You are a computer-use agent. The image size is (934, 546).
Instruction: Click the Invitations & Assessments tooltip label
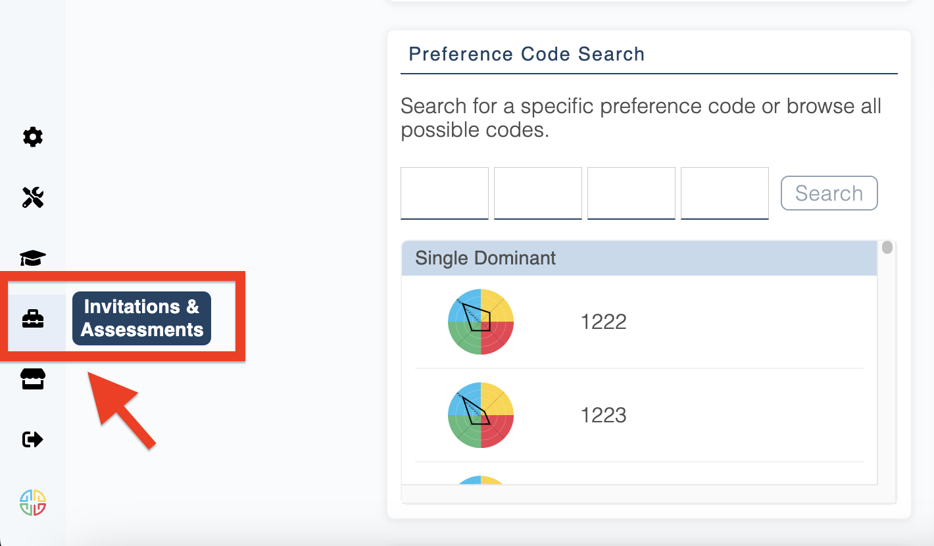click(141, 318)
